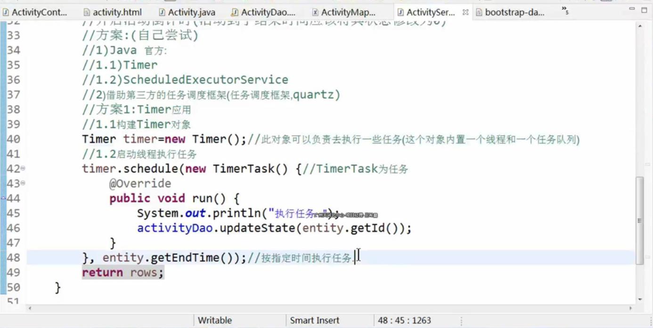Place cursor on 'Timer timer=new Timer();'

coord(164,139)
